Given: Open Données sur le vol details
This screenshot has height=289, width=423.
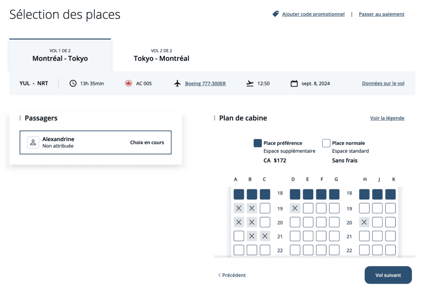Looking at the screenshot, I should click(383, 83).
